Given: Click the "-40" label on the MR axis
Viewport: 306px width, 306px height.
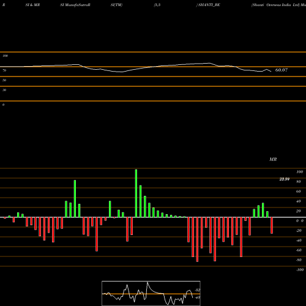Looking at the screenshot, I should 299,241.
